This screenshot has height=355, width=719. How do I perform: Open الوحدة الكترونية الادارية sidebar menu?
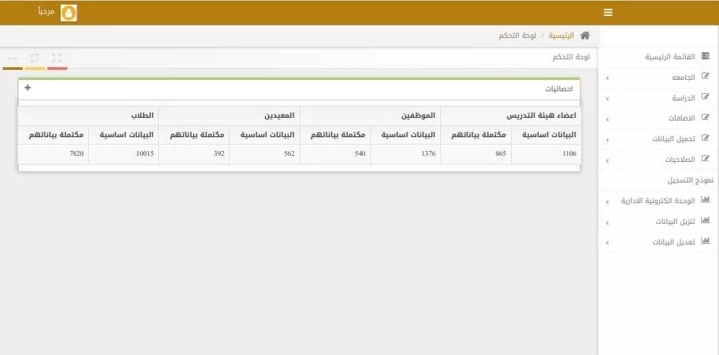[658, 200]
